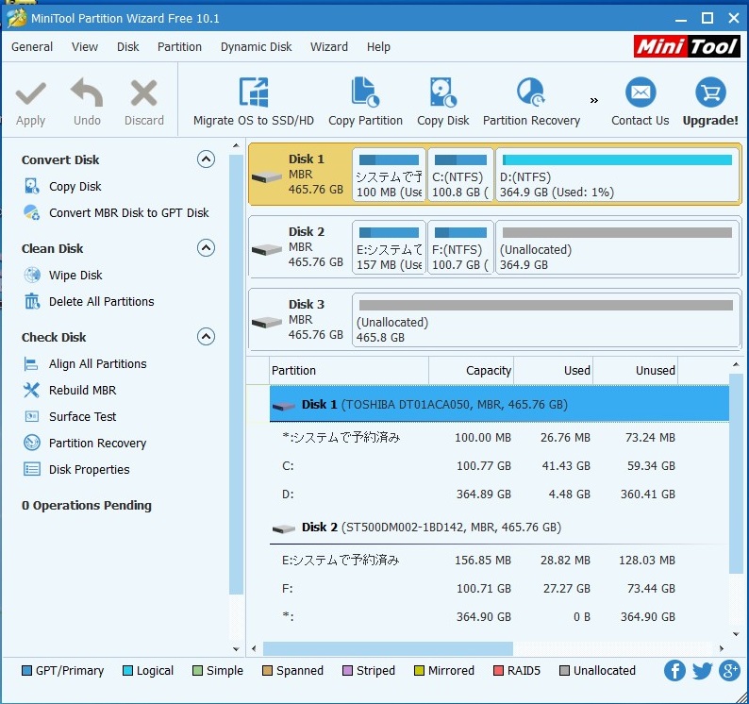Click the horizontal scrollbar under partition list
The width and height of the screenshot is (749, 704).
[388, 648]
